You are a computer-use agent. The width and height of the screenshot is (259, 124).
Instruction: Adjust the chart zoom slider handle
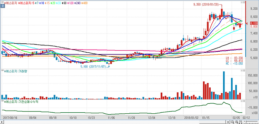(246, 122)
